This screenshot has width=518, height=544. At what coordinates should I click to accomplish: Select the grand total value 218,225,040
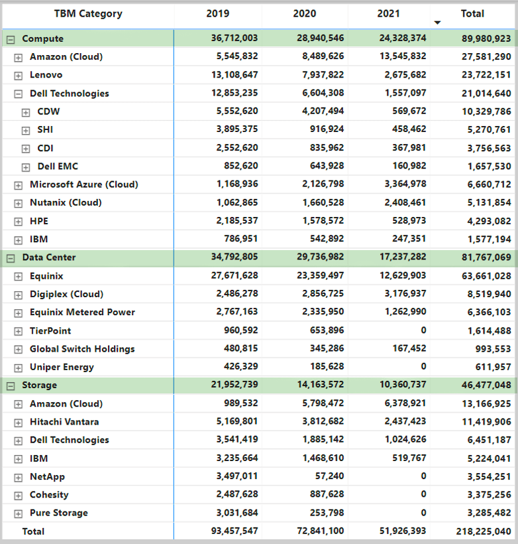click(x=484, y=531)
